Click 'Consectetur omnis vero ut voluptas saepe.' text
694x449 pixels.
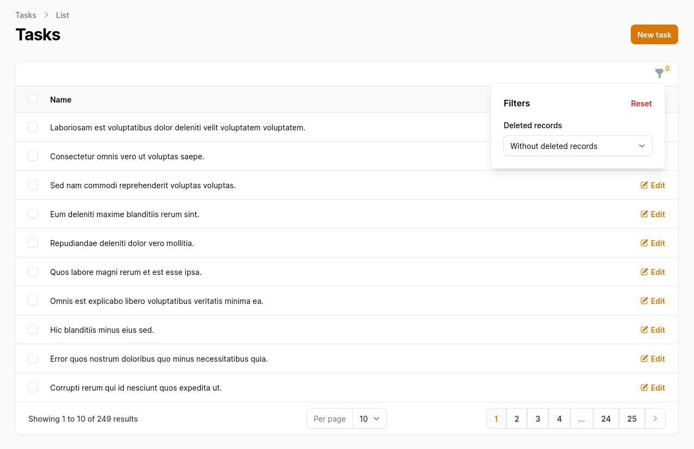(127, 157)
